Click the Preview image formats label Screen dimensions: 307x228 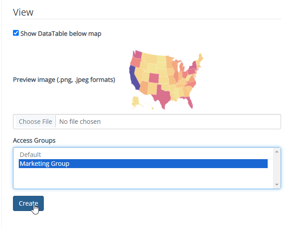coord(64,80)
